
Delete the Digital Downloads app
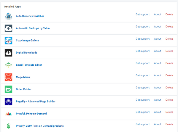pyautogui.click(x=169, y=51)
